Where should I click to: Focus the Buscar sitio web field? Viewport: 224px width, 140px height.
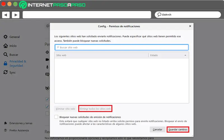pos(122,47)
